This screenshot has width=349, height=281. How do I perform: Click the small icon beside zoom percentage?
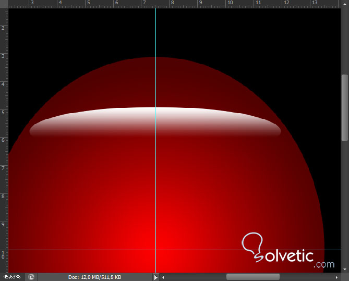coord(31,277)
